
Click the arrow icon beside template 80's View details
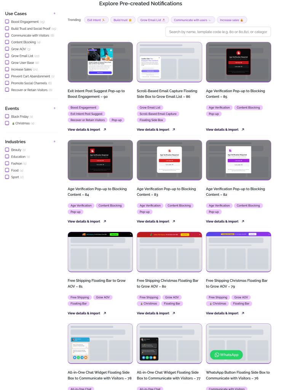pyautogui.click(x=174, y=313)
